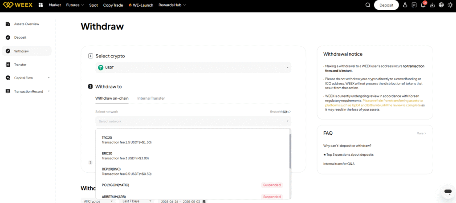This screenshot has width=456, height=203.
Task: Click the download app icon
Action: click(432, 5)
